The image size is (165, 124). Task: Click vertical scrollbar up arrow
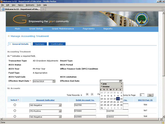[164, 13]
